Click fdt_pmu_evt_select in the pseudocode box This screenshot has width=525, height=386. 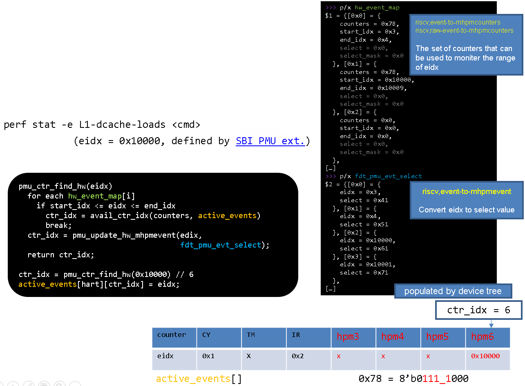(220, 245)
